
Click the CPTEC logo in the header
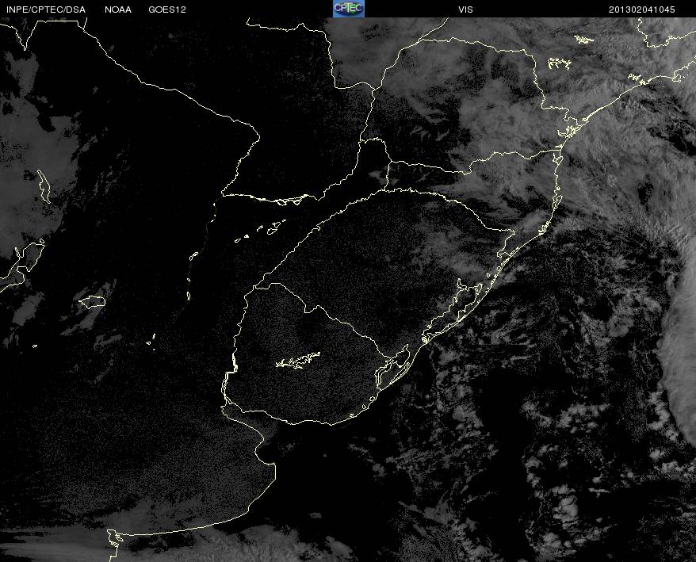349,9
